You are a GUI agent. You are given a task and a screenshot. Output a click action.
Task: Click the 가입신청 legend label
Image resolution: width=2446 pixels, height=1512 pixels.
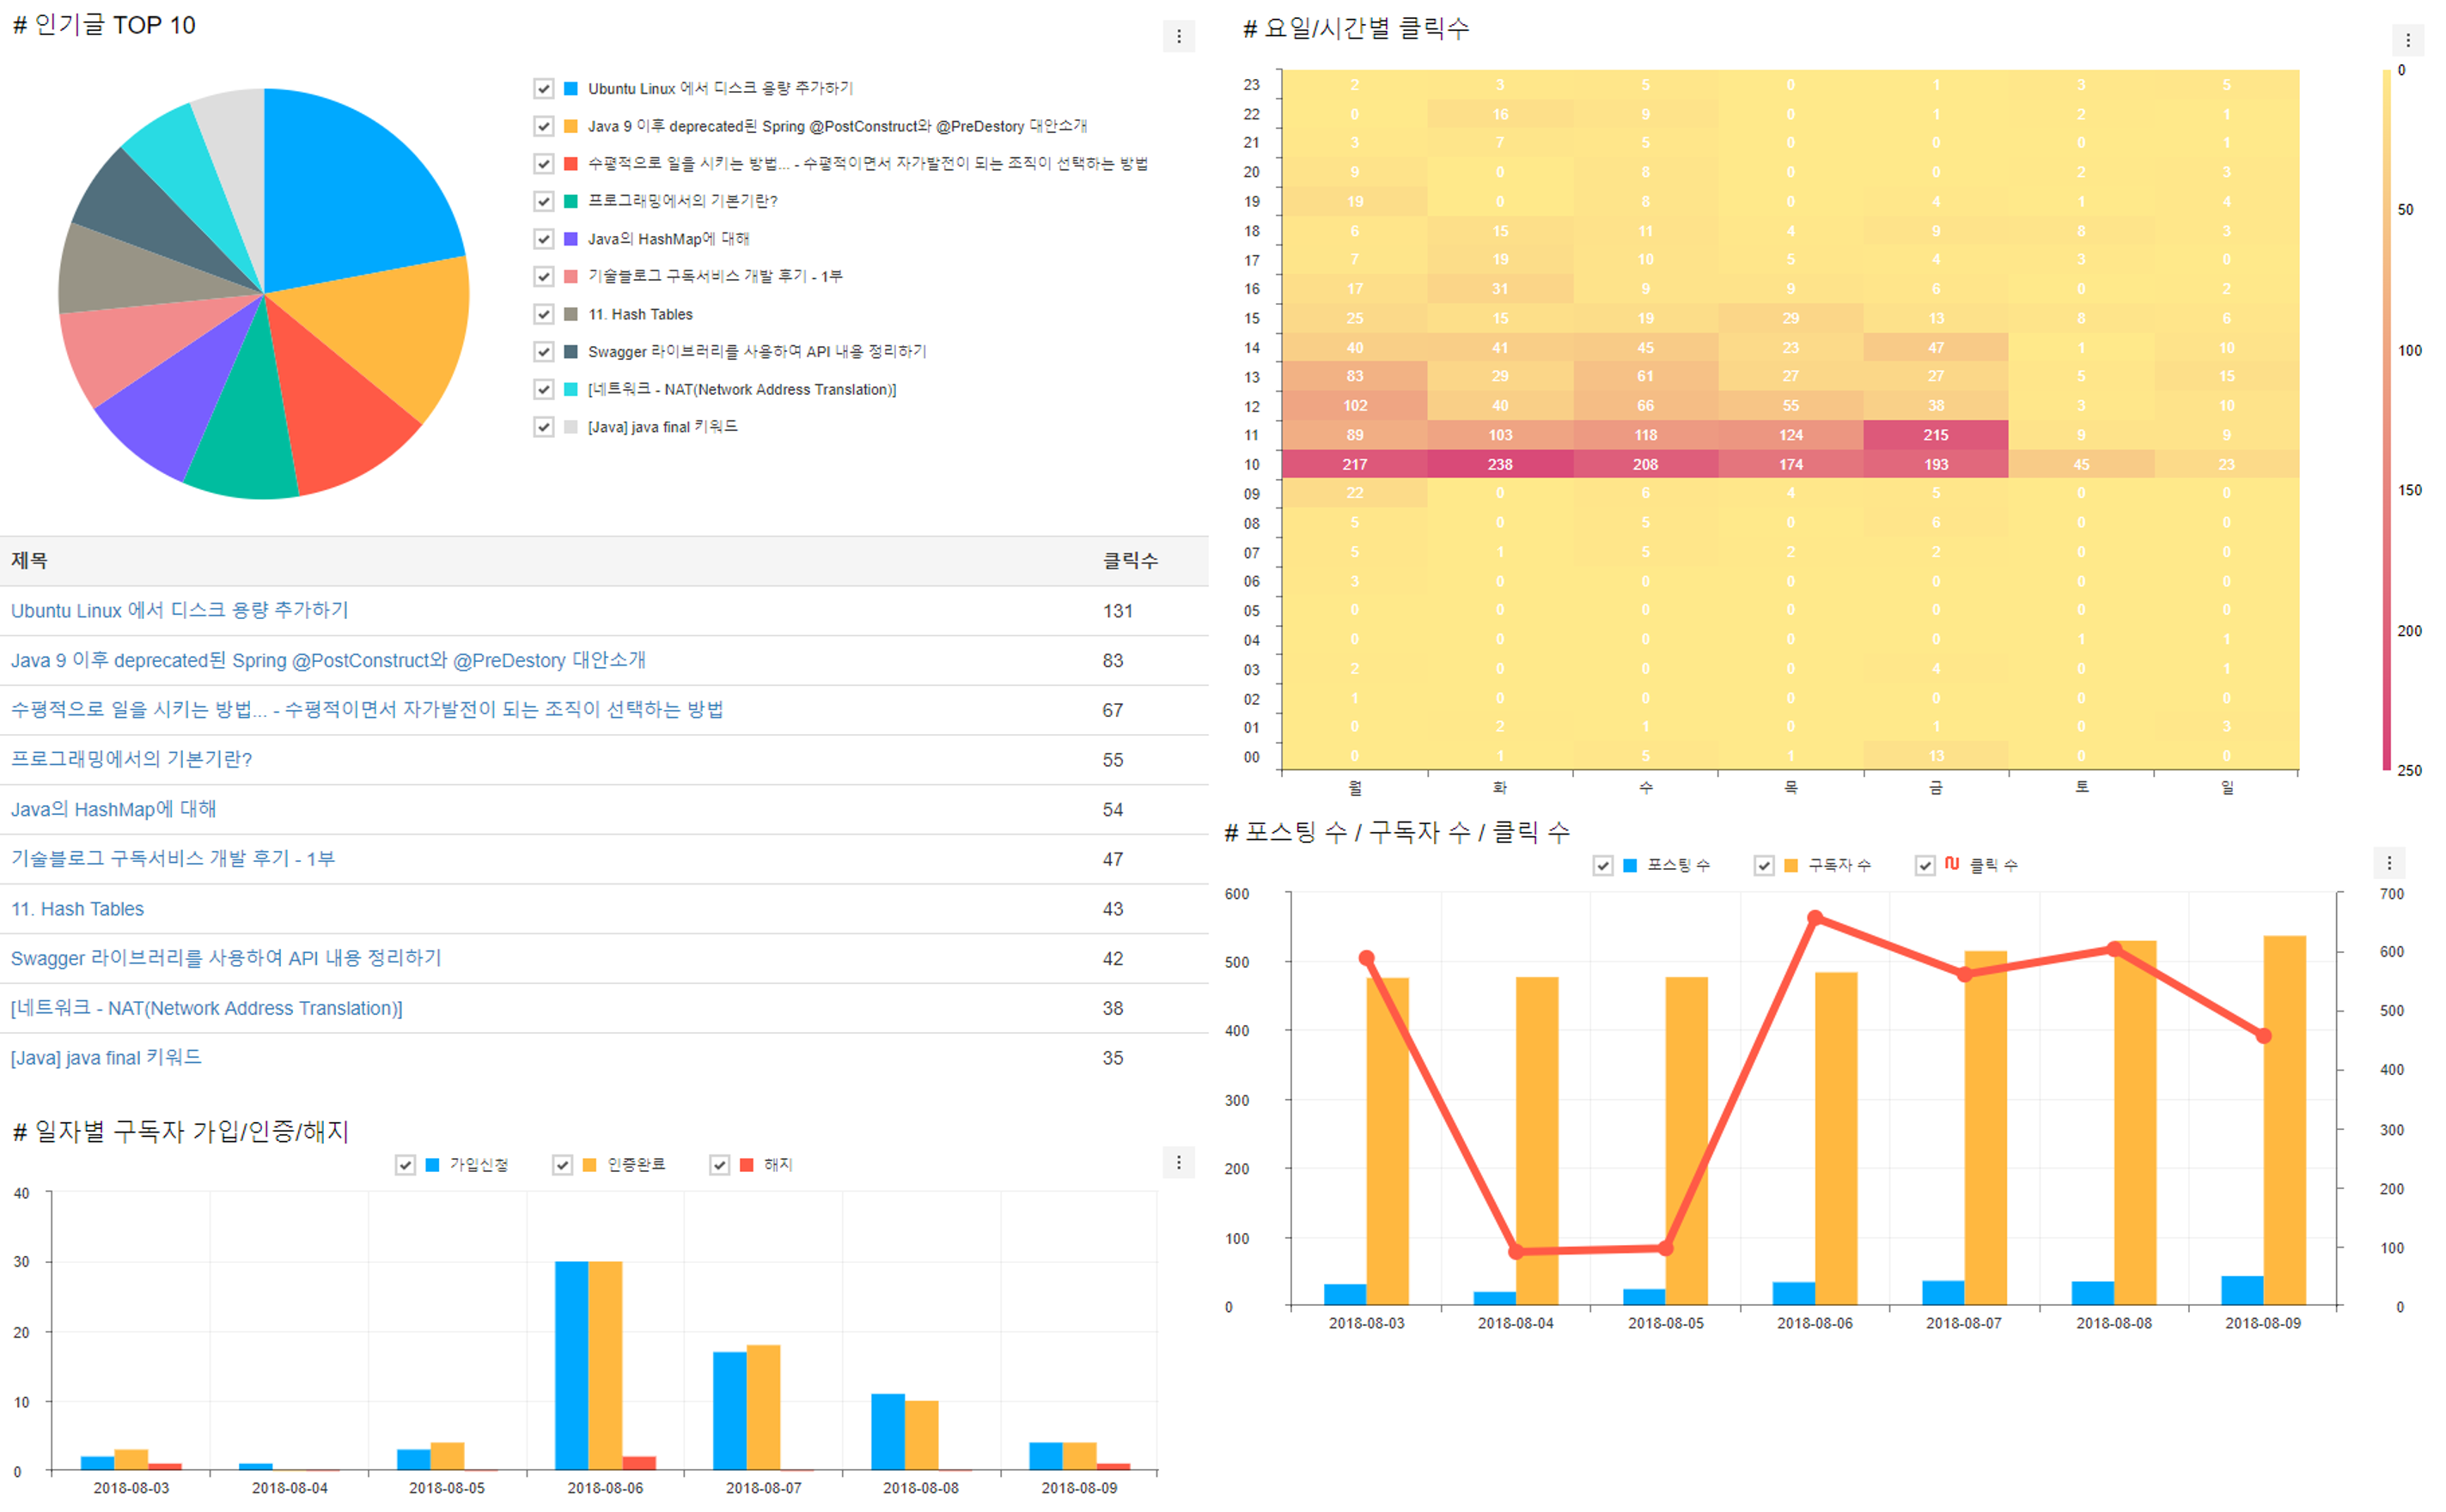click(479, 1165)
